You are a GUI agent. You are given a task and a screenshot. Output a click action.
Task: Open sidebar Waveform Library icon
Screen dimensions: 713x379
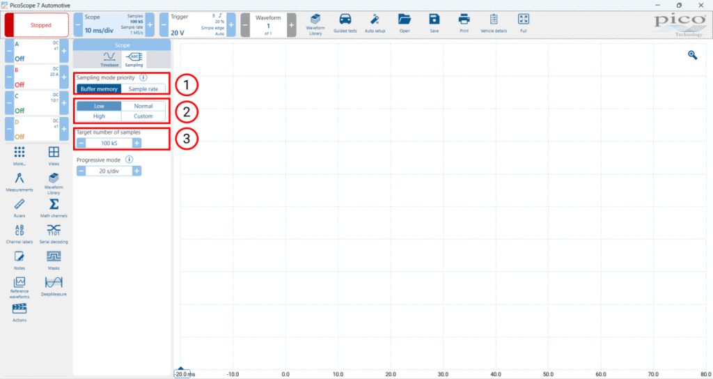tap(54, 183)
